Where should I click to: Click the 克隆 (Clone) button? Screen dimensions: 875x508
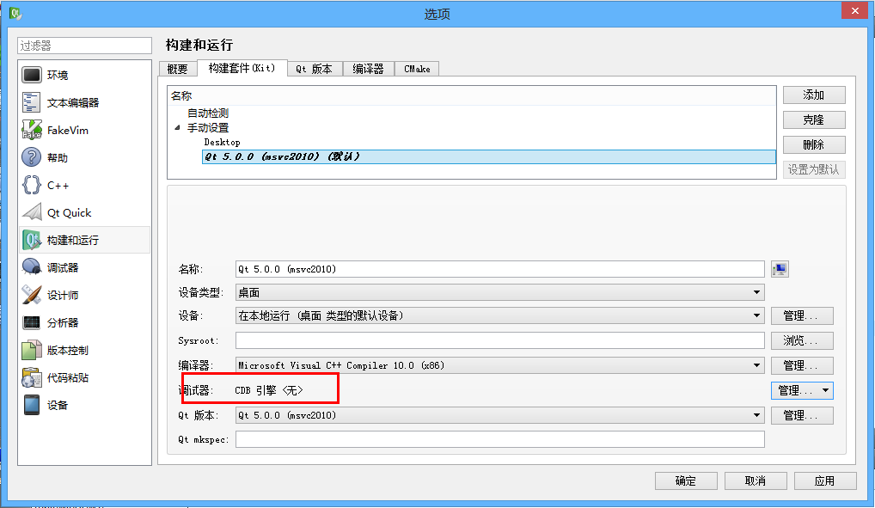[813, 119]
